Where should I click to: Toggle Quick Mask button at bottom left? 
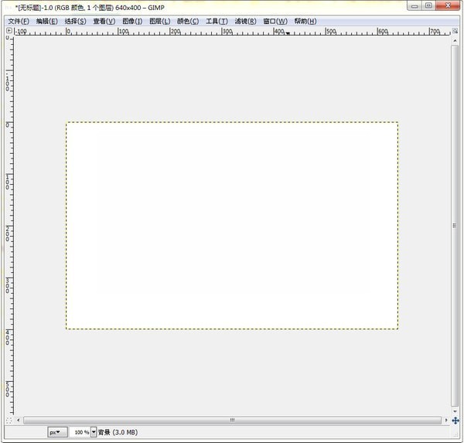[x=9, y=421]
